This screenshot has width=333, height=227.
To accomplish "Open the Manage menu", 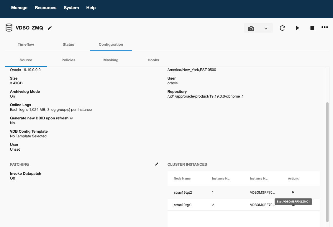I will (19, 8).
